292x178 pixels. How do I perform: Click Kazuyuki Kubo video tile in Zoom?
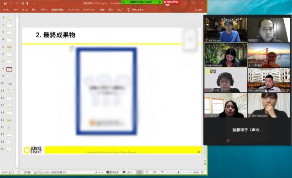tap(269, 80)
